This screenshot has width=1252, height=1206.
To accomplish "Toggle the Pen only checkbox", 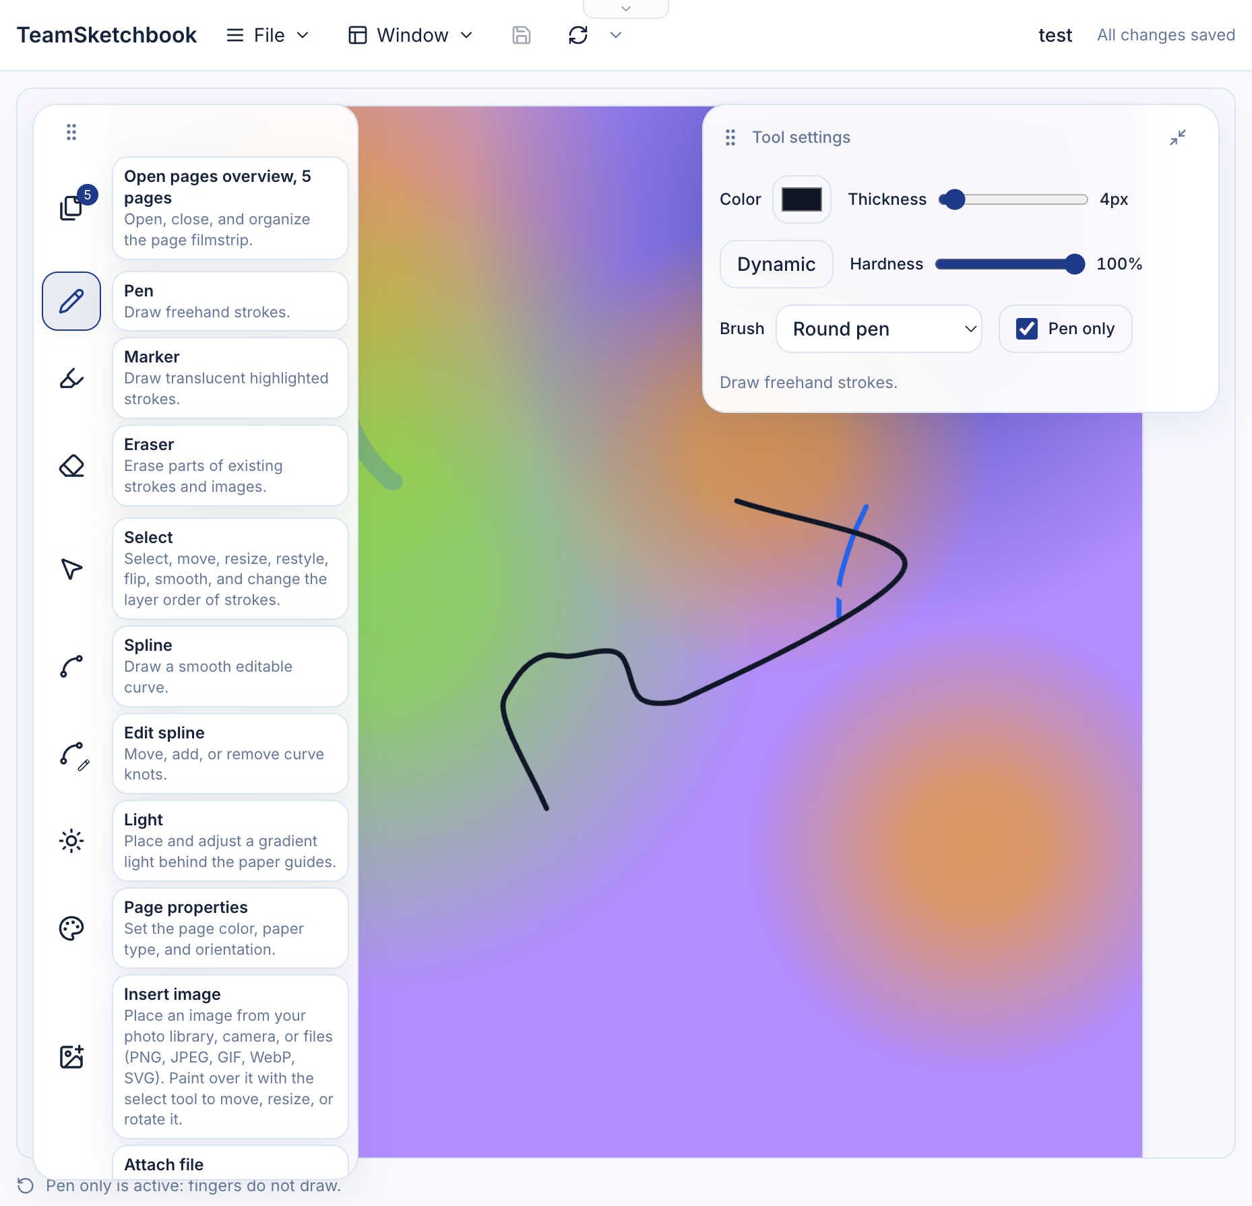I will [1027, 329].
